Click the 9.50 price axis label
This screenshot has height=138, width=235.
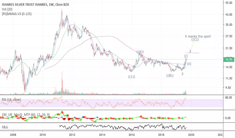pos(229,88)
